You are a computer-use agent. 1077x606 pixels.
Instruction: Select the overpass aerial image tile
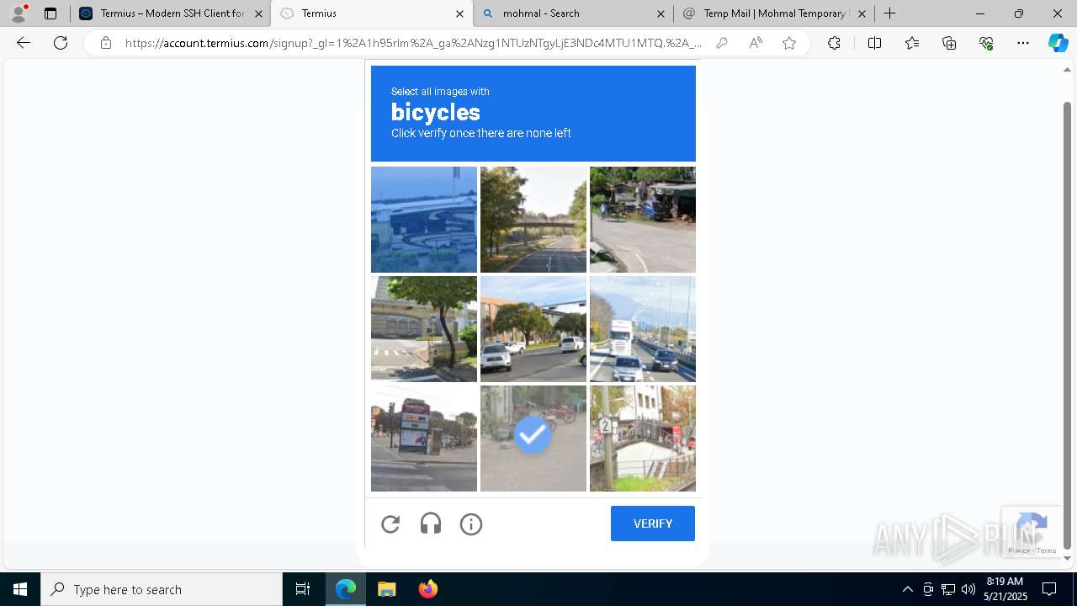point(424,220)
